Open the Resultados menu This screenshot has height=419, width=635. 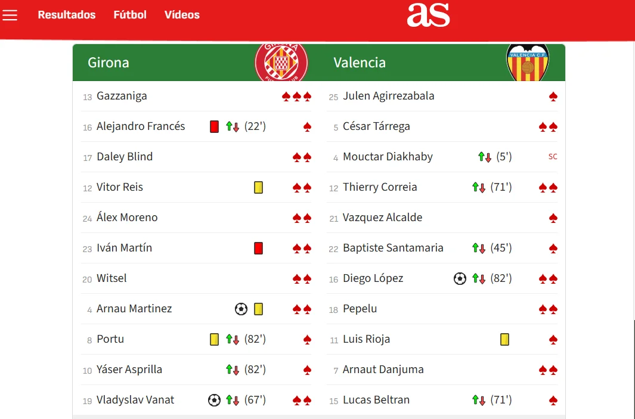coord(67,15)
